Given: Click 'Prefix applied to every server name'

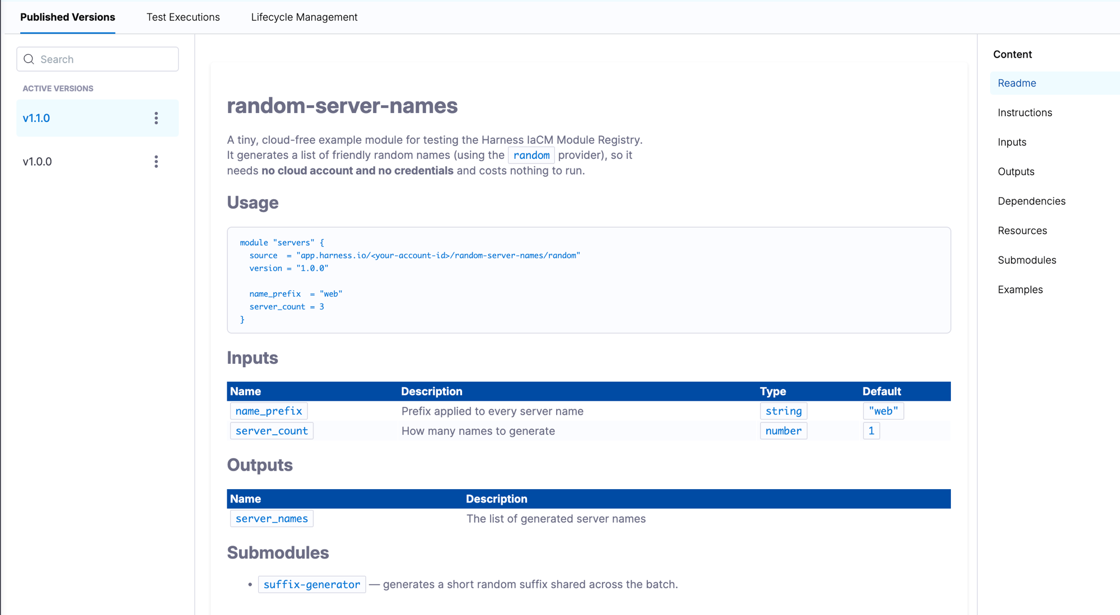Looking at the screenshot, I should coord(492,411).
